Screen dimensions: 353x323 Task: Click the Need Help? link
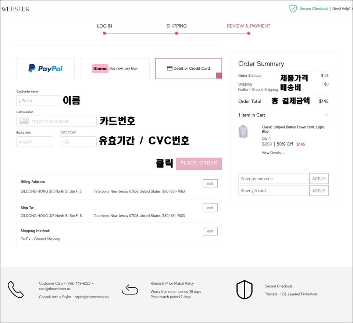pyautogui.click(x=342, y=8)
